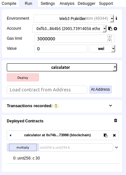
Task: Open the calculator contract selector
Action: 62,67
